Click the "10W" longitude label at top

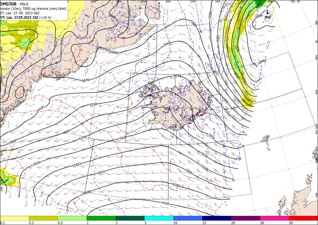click(x=218, y=2)
